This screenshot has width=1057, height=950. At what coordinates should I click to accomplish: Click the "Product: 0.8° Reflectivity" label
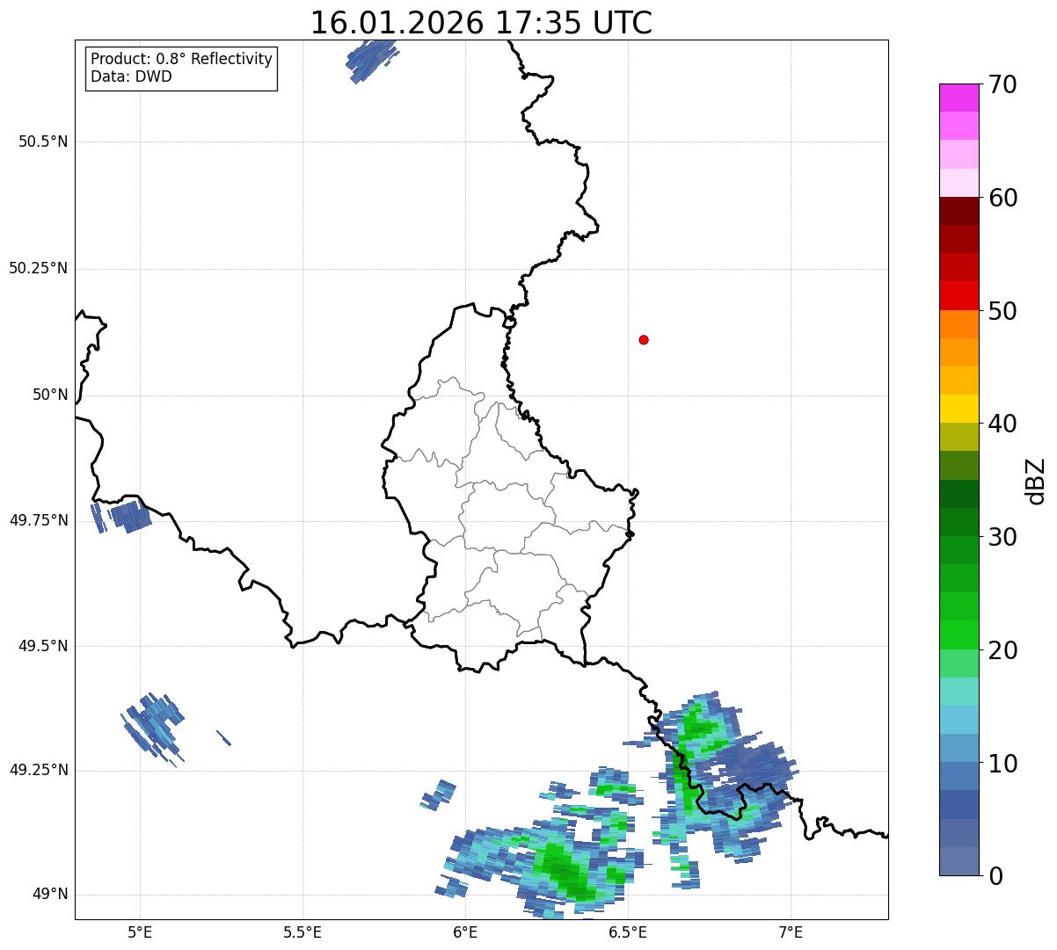tap(182, 59)
